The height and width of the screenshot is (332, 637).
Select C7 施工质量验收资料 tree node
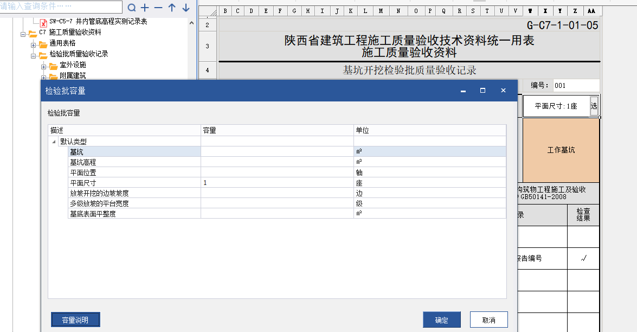click(x=70, y=32)
